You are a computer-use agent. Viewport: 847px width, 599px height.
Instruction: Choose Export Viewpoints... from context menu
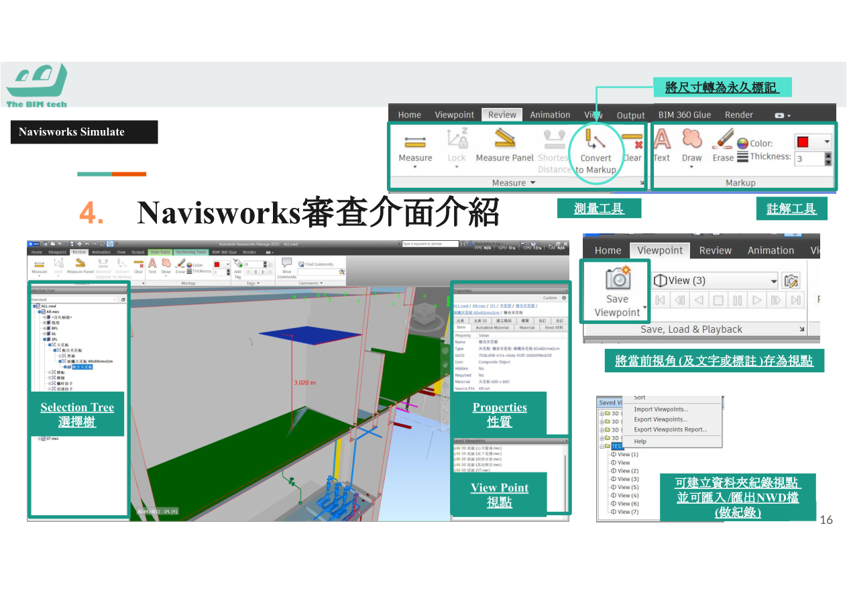661,419
